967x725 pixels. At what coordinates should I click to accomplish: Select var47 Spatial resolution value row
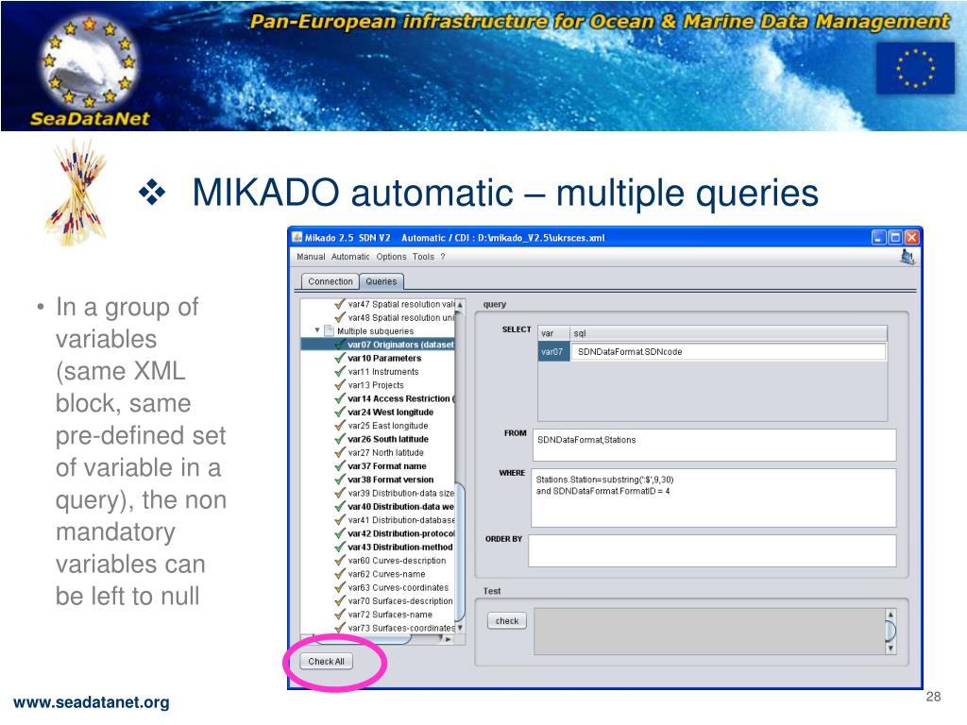click(394, 304)
